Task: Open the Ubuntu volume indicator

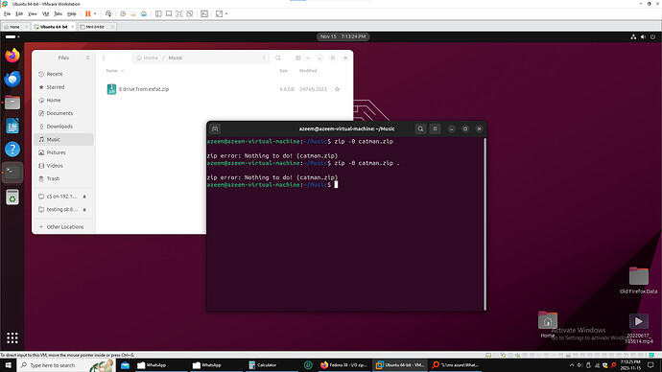Action: coord(643,36)
